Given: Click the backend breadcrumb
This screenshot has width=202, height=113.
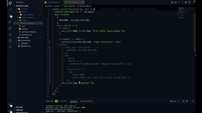Looking at the screenshot, I should tap(48, 6).
